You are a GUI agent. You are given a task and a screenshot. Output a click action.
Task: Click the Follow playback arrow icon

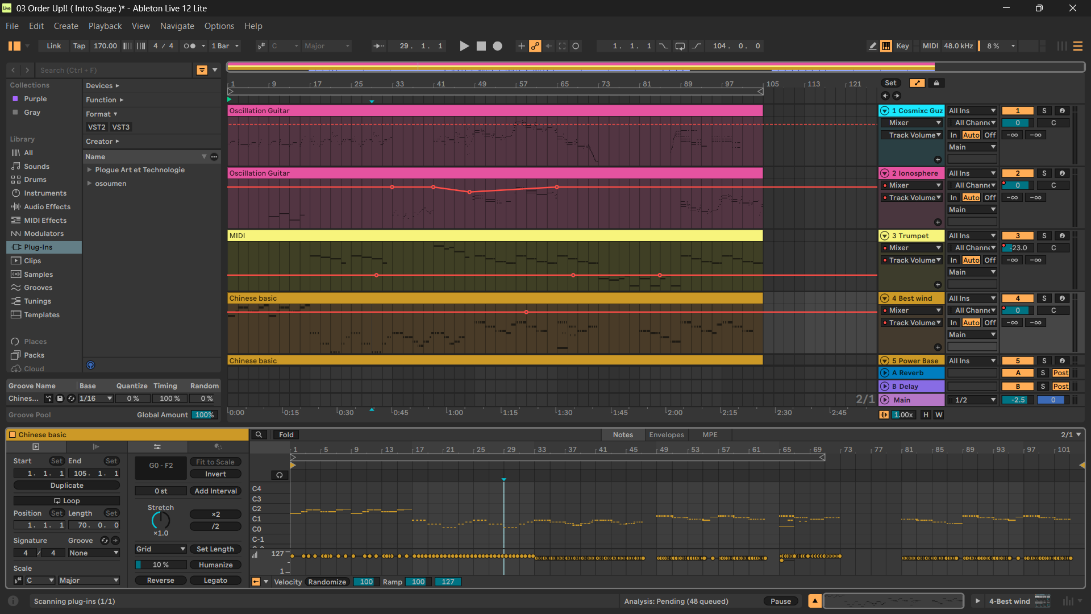click(x=378, y=46)
